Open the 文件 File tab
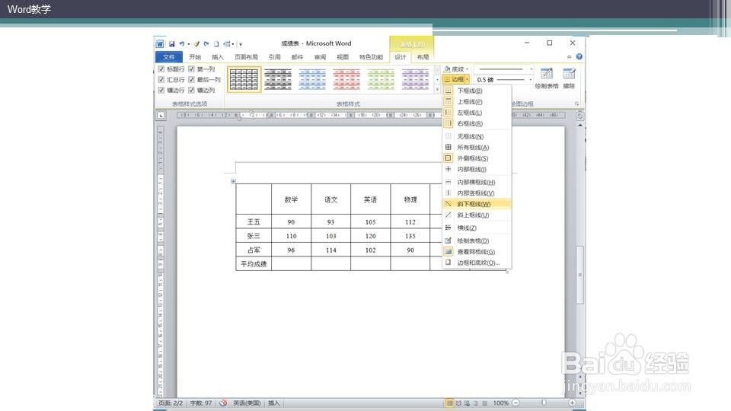Viewport: 731px width, 411px height. pyautogui.click(x=168, y=57)
